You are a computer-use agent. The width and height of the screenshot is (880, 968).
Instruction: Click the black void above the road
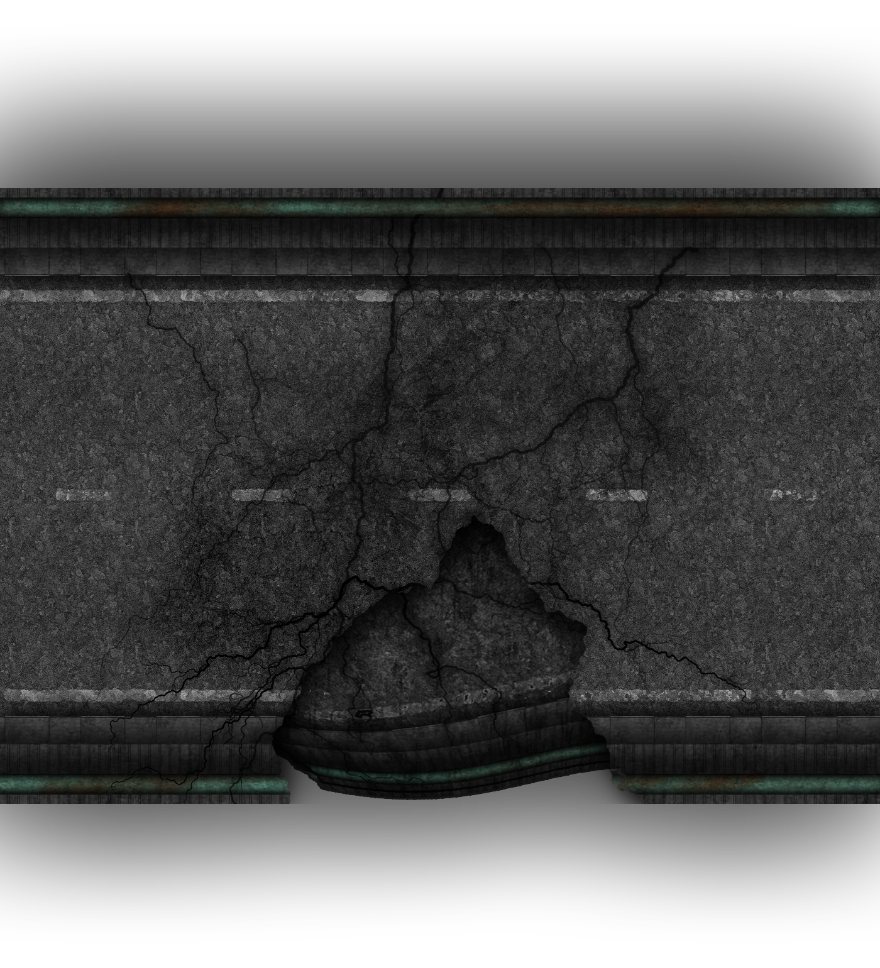pos(440,107)
